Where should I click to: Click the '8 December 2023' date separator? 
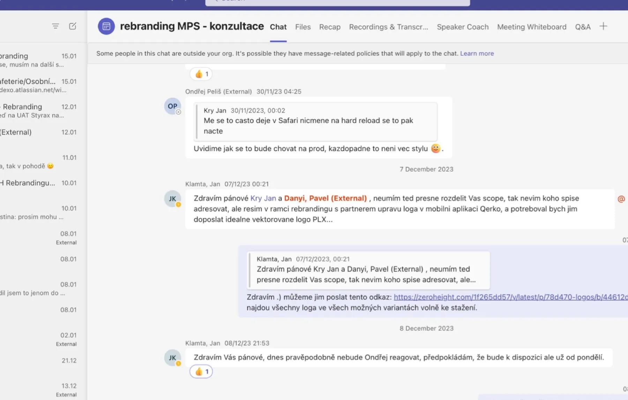(426, 328)
